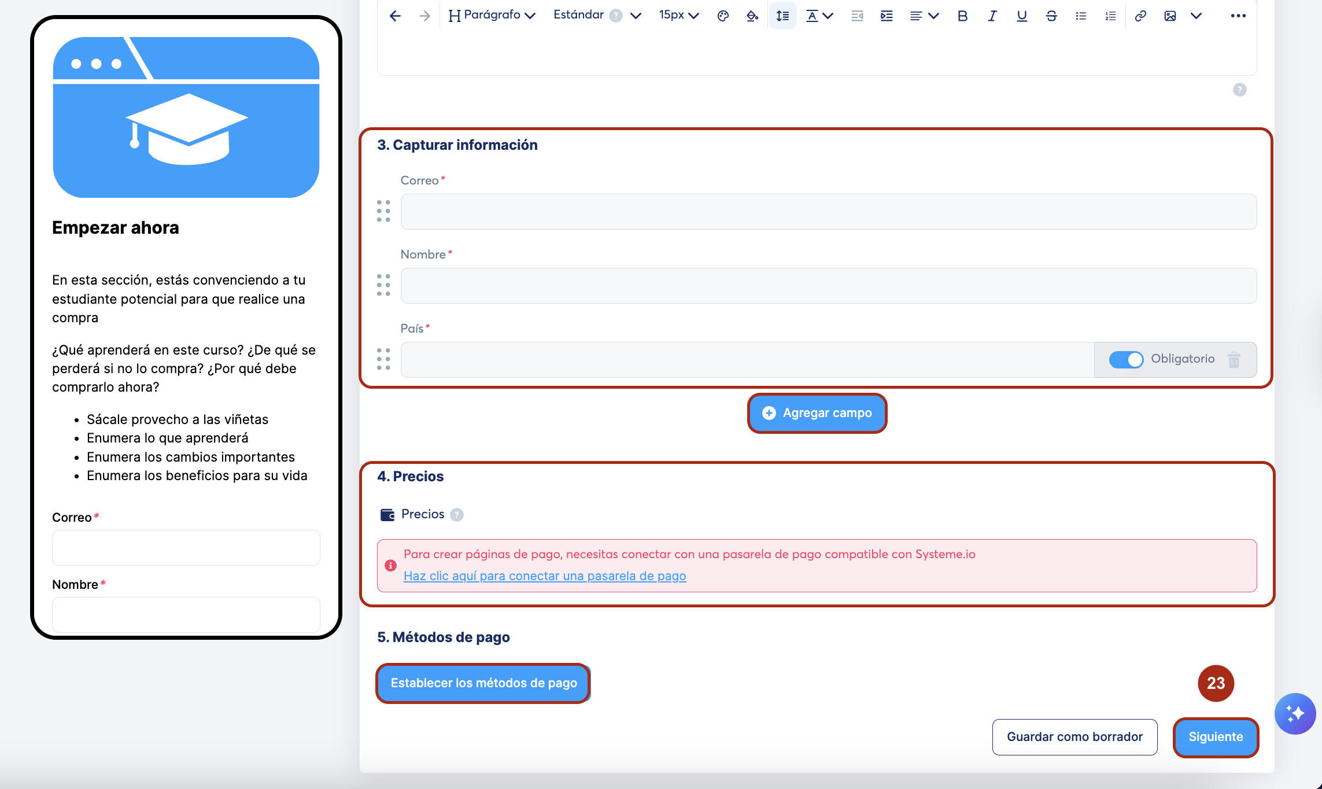
Task: Click the Correo input field in editor
Action: [x=828, y=212]
